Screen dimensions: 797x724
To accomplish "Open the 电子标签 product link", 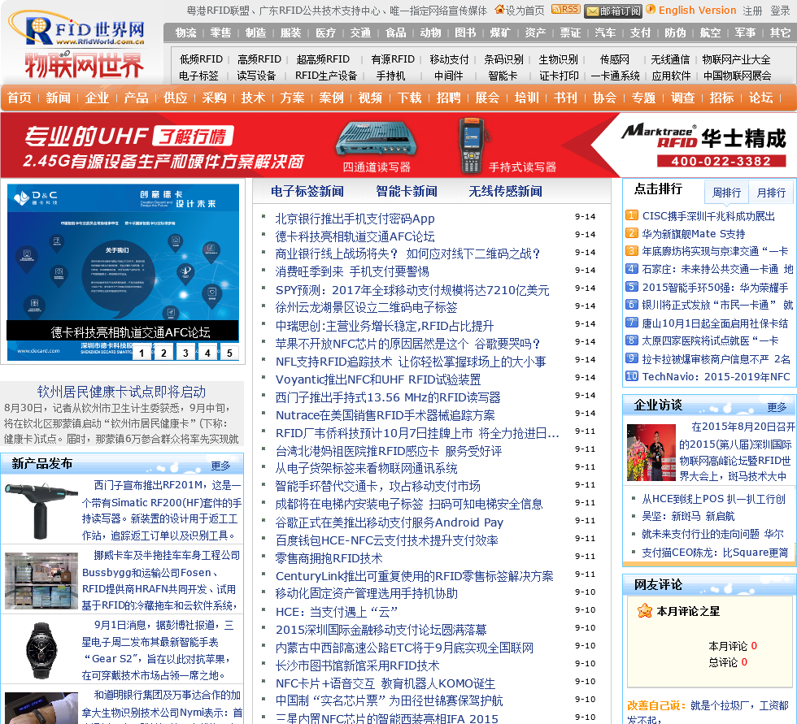I will pyautogui.click(x=198, y=76).
